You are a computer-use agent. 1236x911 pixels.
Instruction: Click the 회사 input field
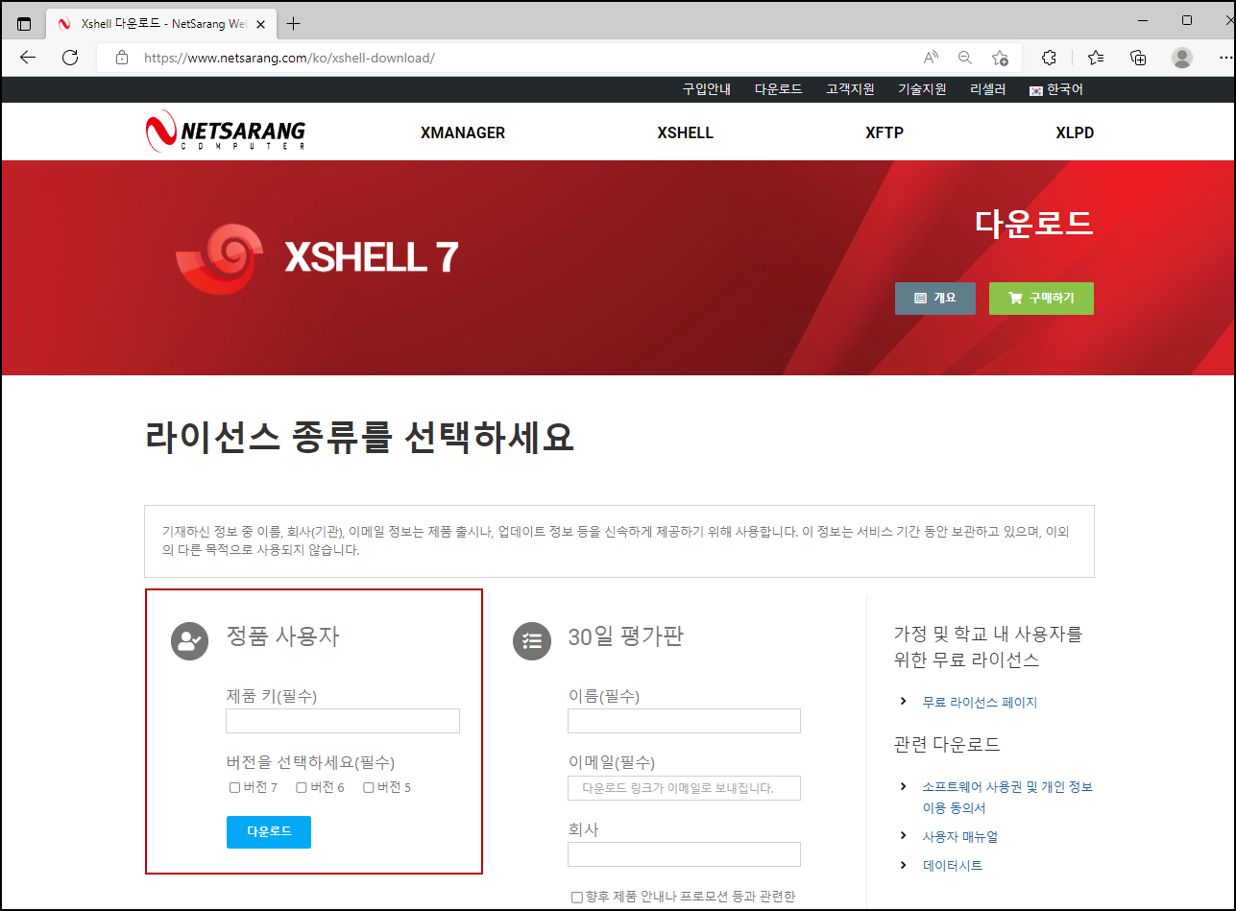pos(684,854)
